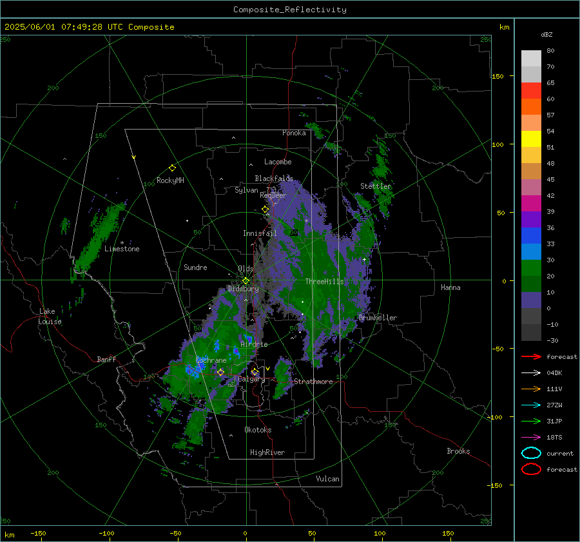Click the Didsbury town label
Screen dimensions: 580x542
pos(243,289)
